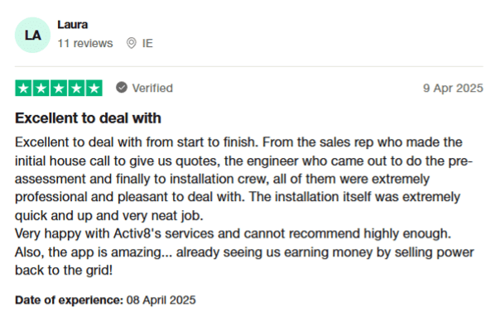This screenshot has width=500, height=316.
Task: Click the third green rating star
Action: (59, 89)
